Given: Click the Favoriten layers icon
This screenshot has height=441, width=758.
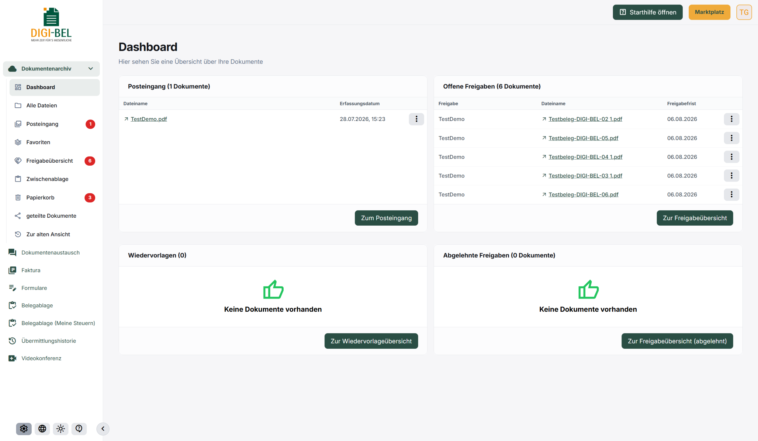Looking at the screenshot, I should (x=18, y=142).
